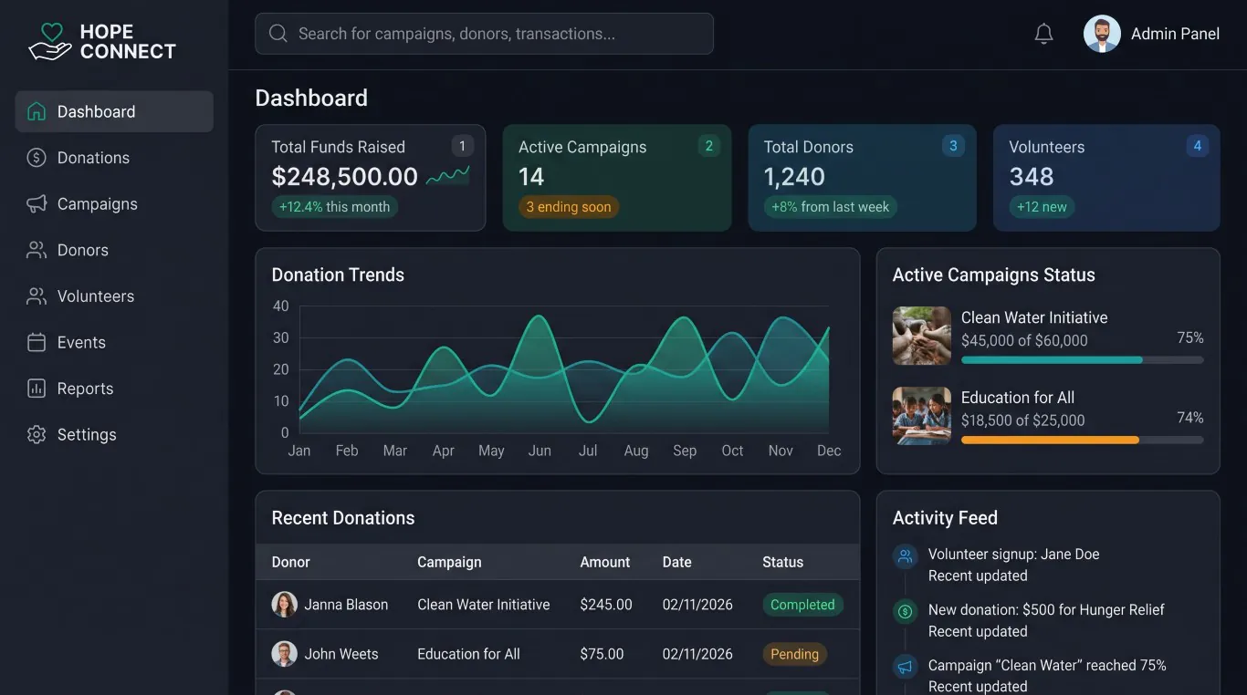The height and width of the screenshot is (695, 1247).
Task: Click the Volunteers people icon
Action: [x=37, y=296]
